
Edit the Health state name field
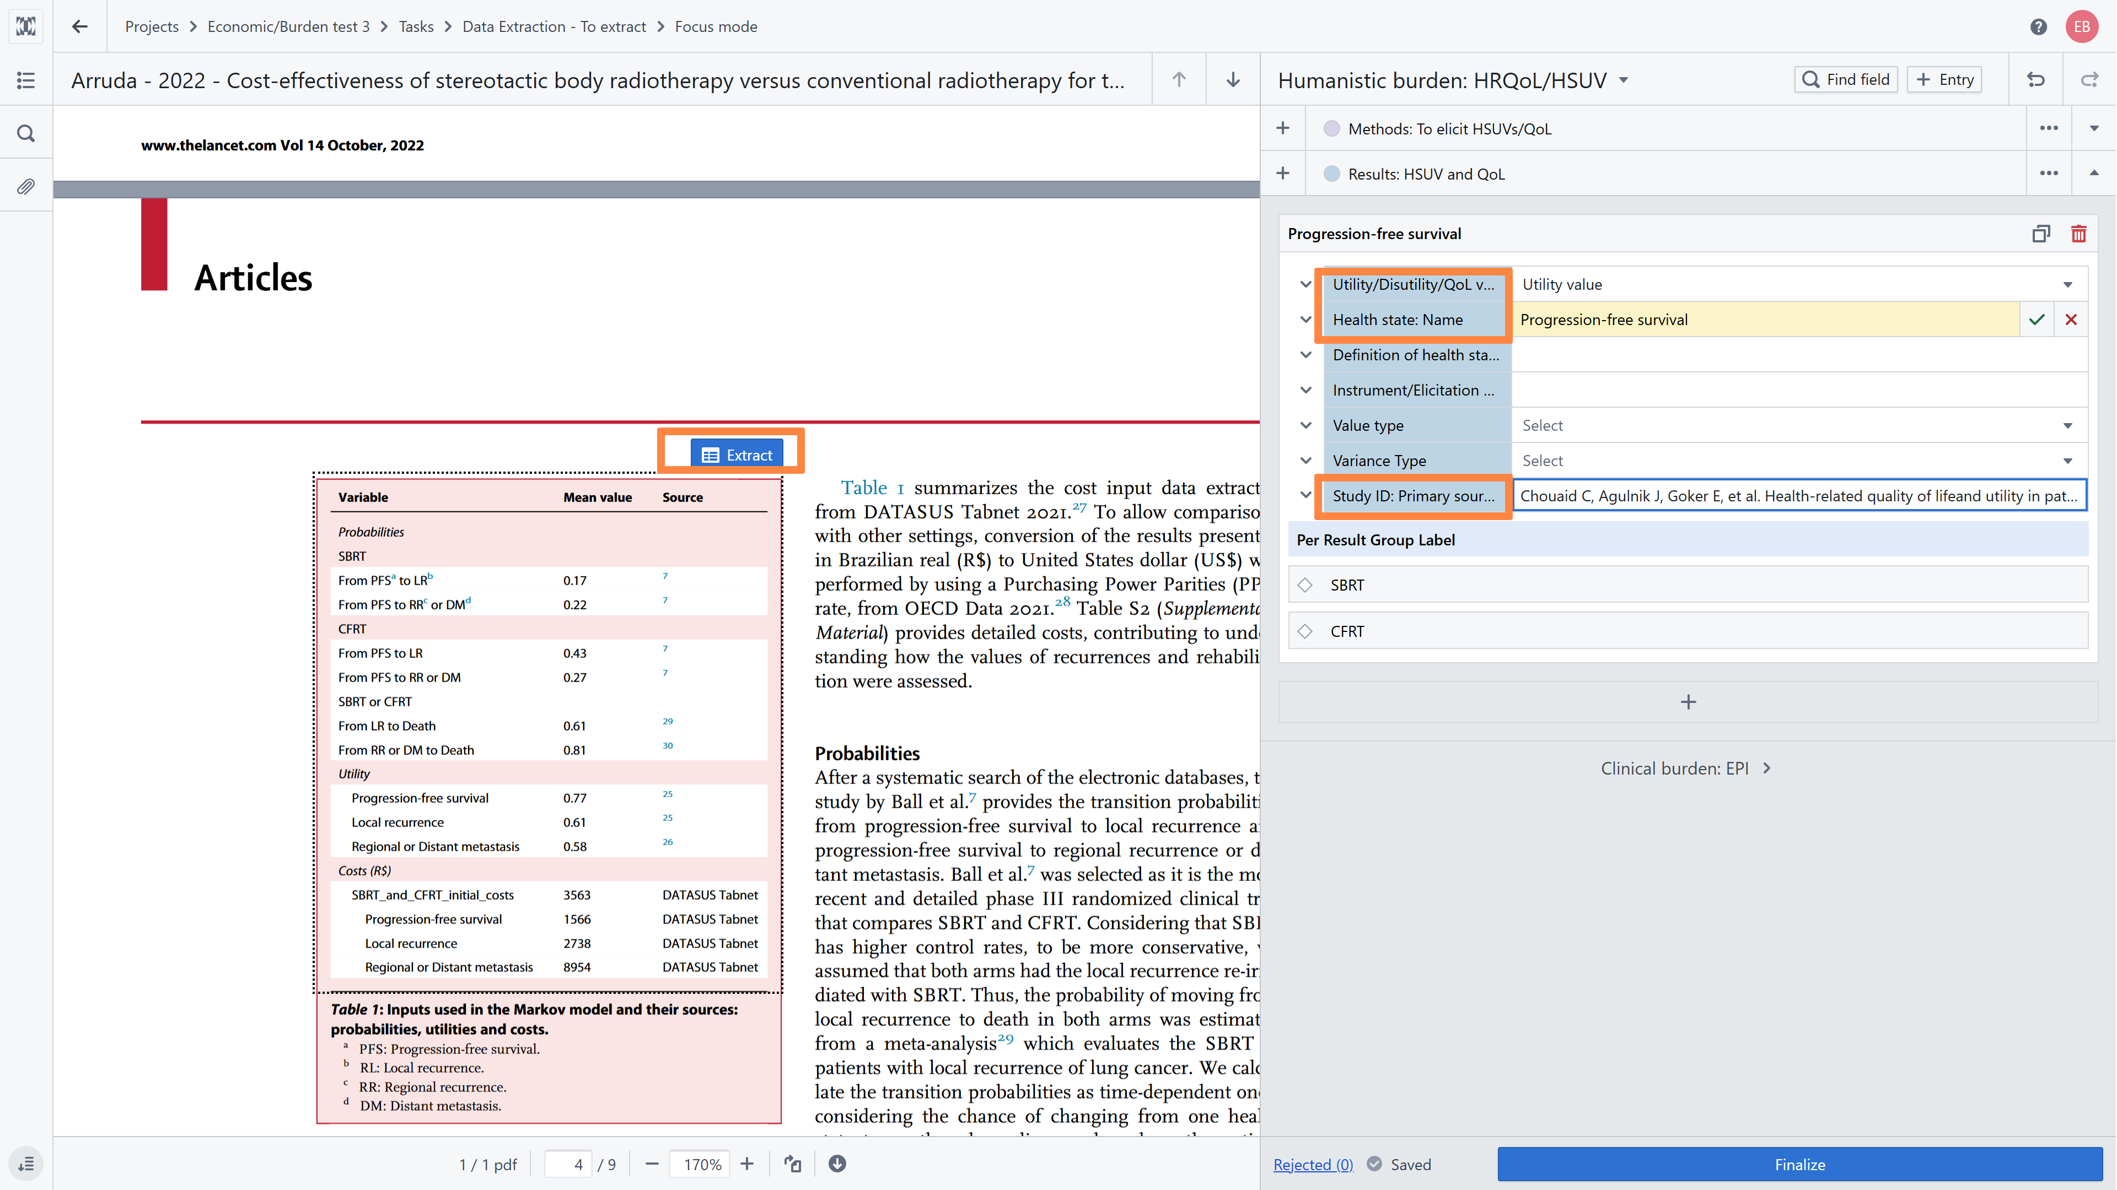click(x=1766, y=320)
